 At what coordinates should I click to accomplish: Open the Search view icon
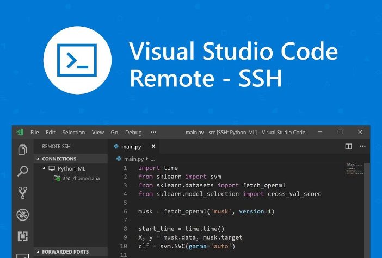pos(23,171)
